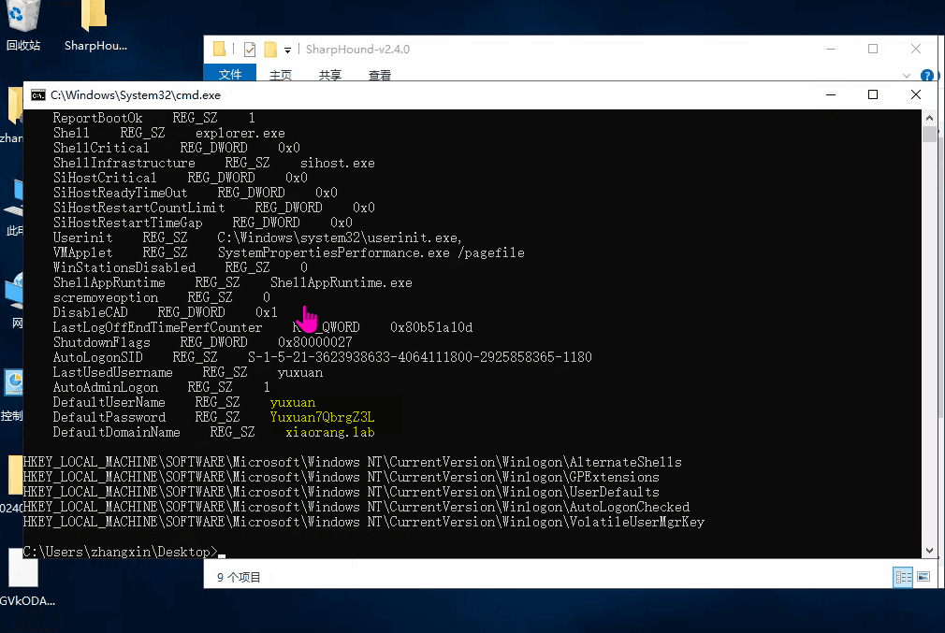Open the SharpHound folder on desktop
Screen dimensions: 945x633
point(94,19)
